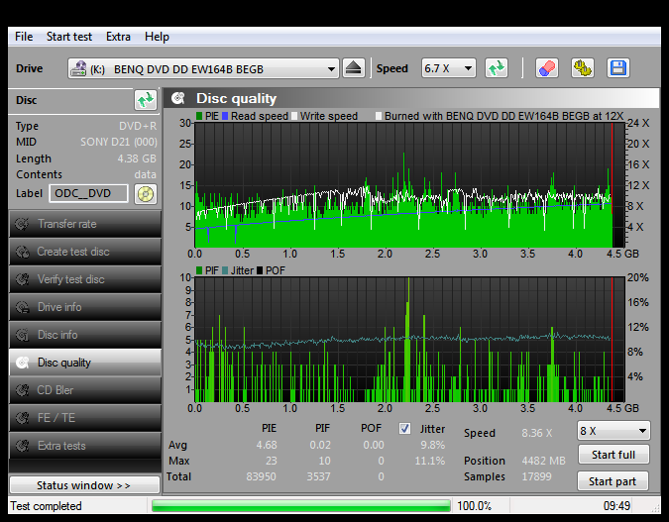This screenshot has width=669, height=522.
Task: Switch to Create test disc tab
Action: click(x=85, y=252)
